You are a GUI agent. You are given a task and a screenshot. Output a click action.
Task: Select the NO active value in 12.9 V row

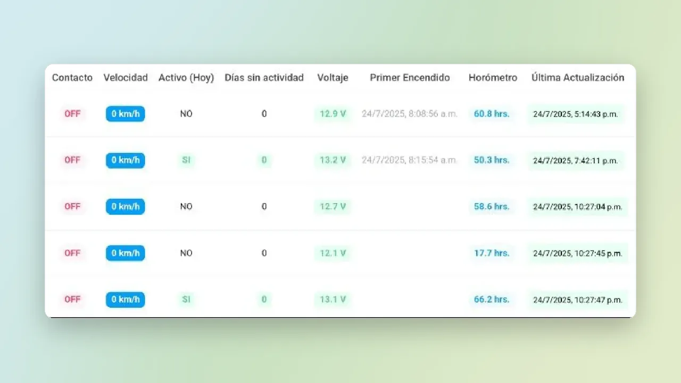(186, 114)
